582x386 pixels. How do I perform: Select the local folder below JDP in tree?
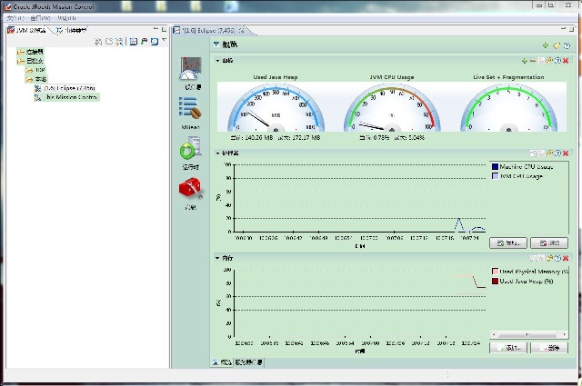click(36, 79)
